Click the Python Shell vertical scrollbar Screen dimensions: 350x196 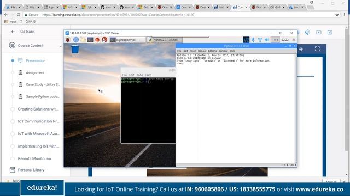[x=296, y=108]
